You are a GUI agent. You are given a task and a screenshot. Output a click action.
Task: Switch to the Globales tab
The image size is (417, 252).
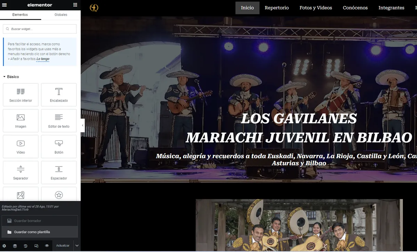pos(61,15)
